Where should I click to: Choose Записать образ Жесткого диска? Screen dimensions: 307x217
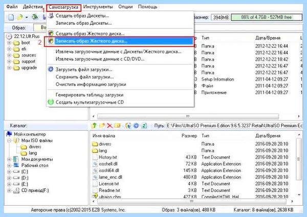click(120, 41)
